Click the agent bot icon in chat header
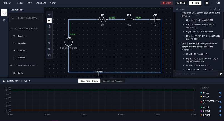 (177, 9)
